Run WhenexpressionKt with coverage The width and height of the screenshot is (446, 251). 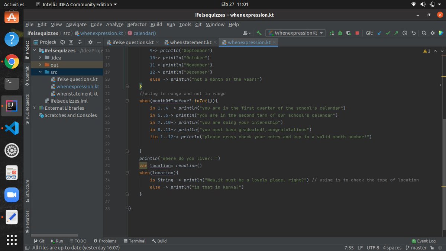click(x=349, y=33)
